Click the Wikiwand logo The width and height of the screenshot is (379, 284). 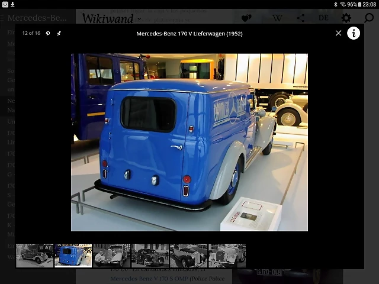pyautogui.click(x=108, y=18)
